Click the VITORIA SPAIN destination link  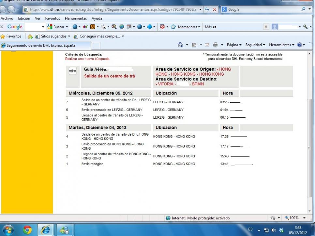(180, 84)
